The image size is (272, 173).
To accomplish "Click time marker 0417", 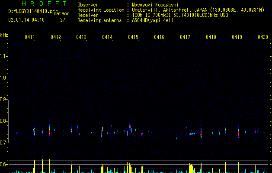I will pyautogui.click(x=185, y=37).
